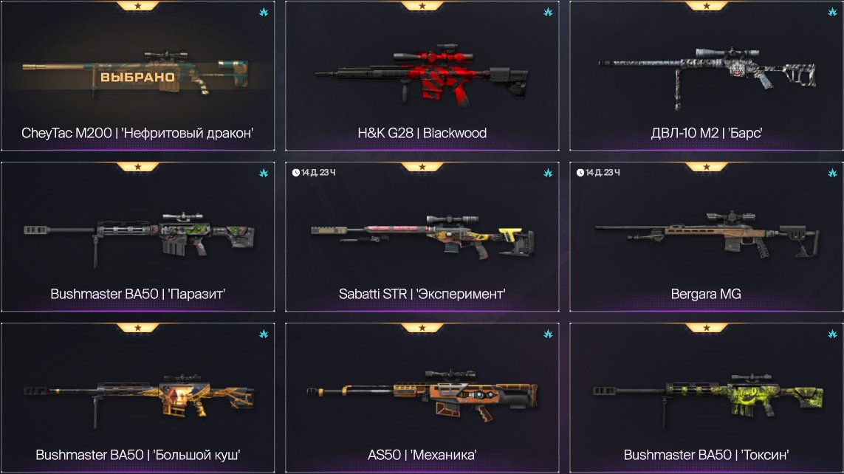The image size is (844, 474).
Task: Click the clock timer icon on Sabatti STR card
Action: pos(296,172)
